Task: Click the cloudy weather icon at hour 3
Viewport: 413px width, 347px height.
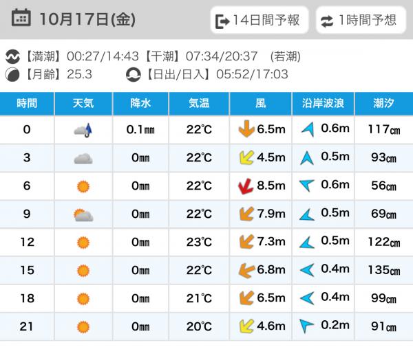Action: click(83, 158)
